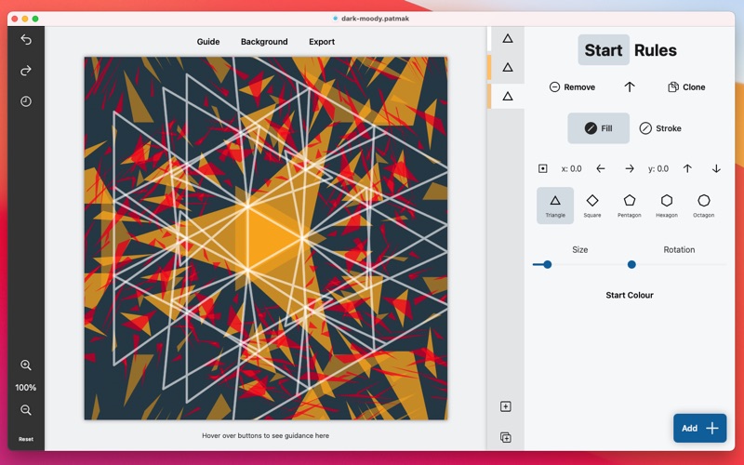Click the center position icon
This screenshot has width=744, height=465.
click(x=543, y=168)
